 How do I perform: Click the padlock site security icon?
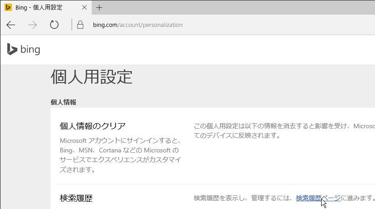(80, 25)
